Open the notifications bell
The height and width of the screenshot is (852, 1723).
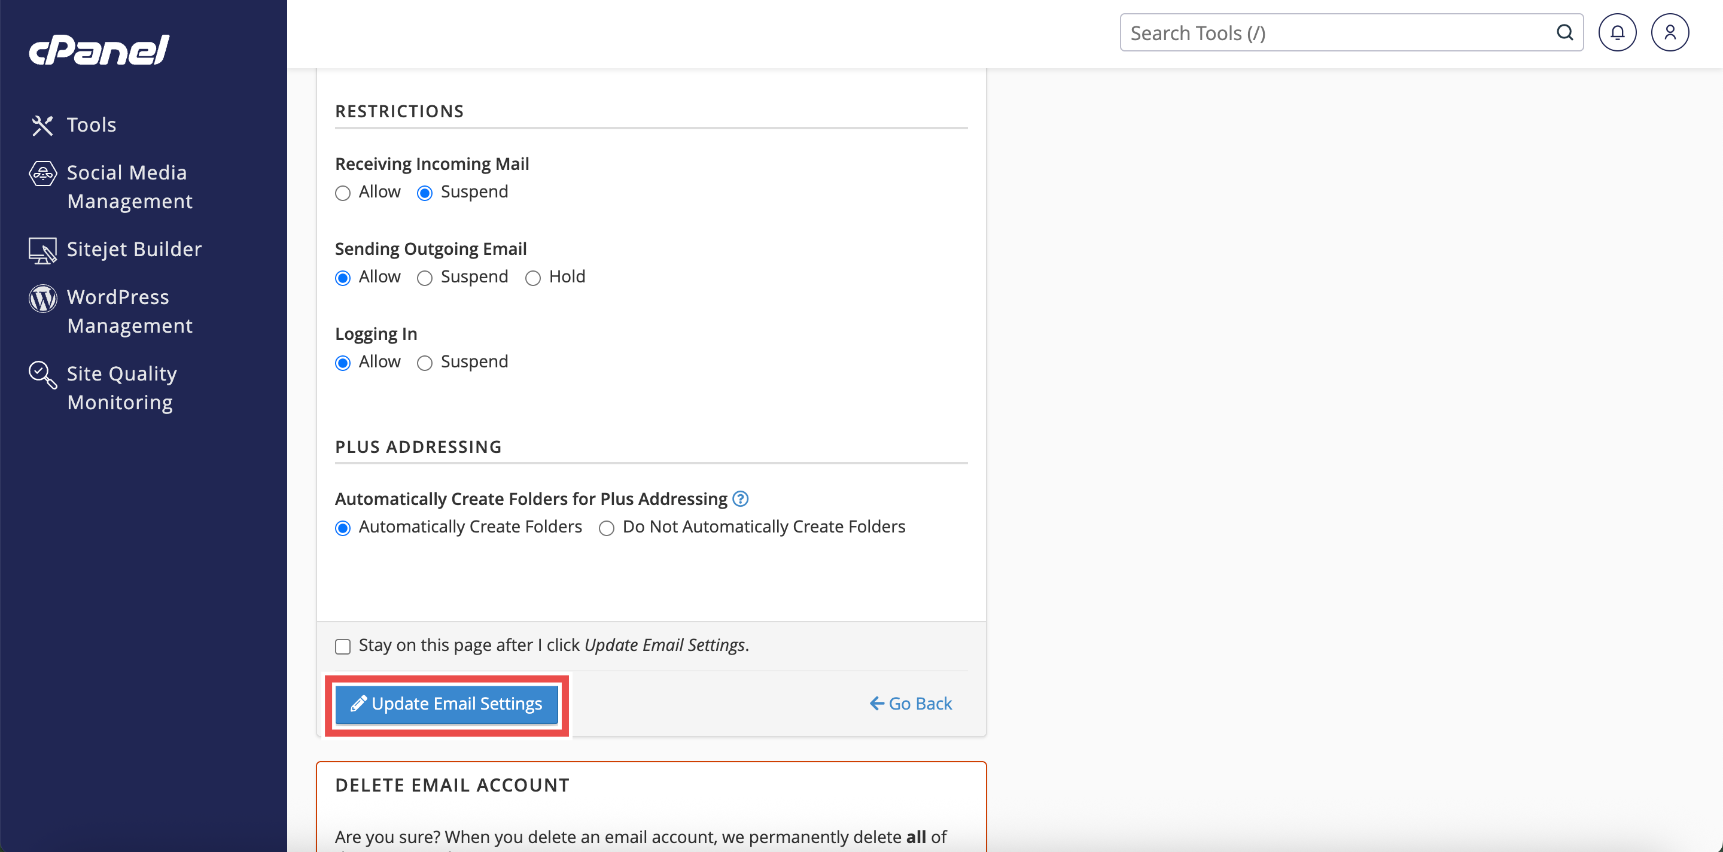tap(1617, 33)
